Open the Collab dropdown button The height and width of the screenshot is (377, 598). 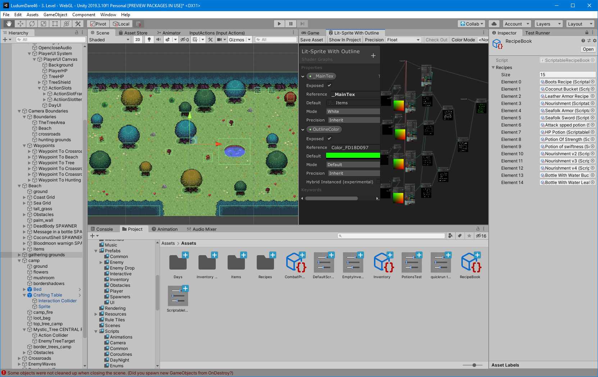tap(472, 24)
